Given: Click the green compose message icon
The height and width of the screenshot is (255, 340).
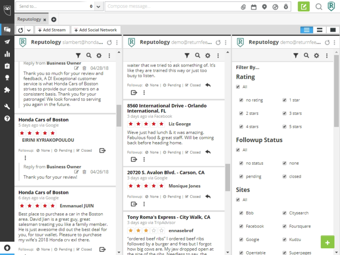Looking at the screenshot, I should pos(303,6).
